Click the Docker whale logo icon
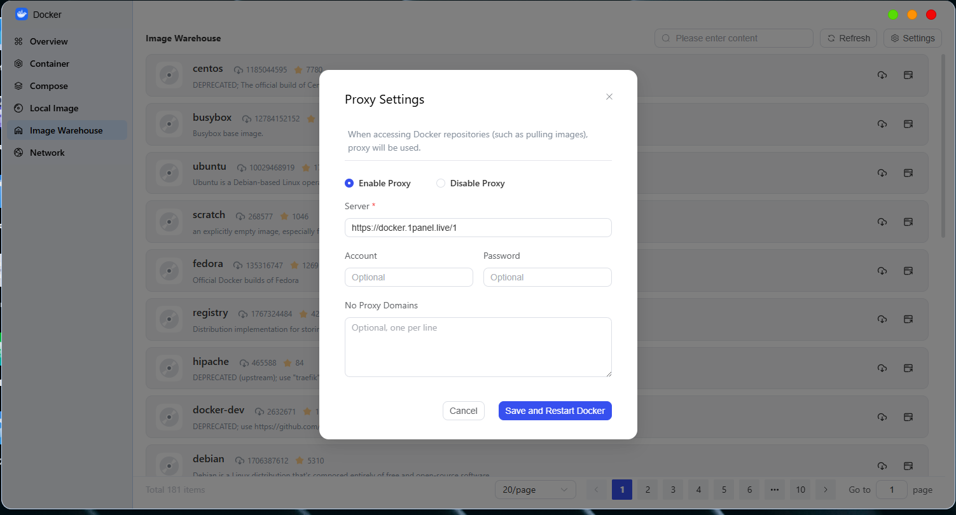The image size is (956, 515). point(22,14)
